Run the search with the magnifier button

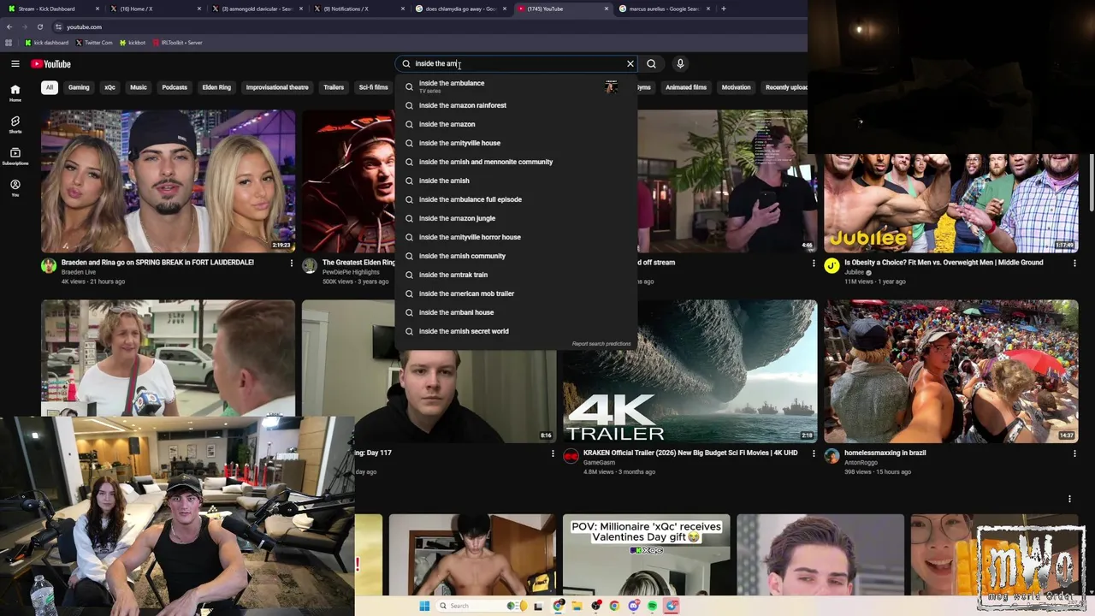652,64
